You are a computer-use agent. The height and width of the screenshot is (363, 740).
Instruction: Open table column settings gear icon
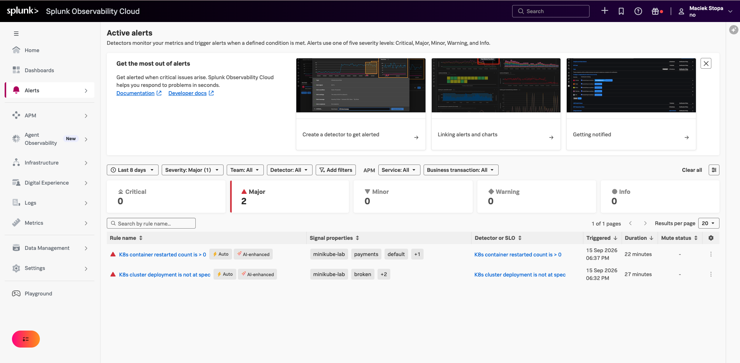pyautogui.click(x=711, y=238)
